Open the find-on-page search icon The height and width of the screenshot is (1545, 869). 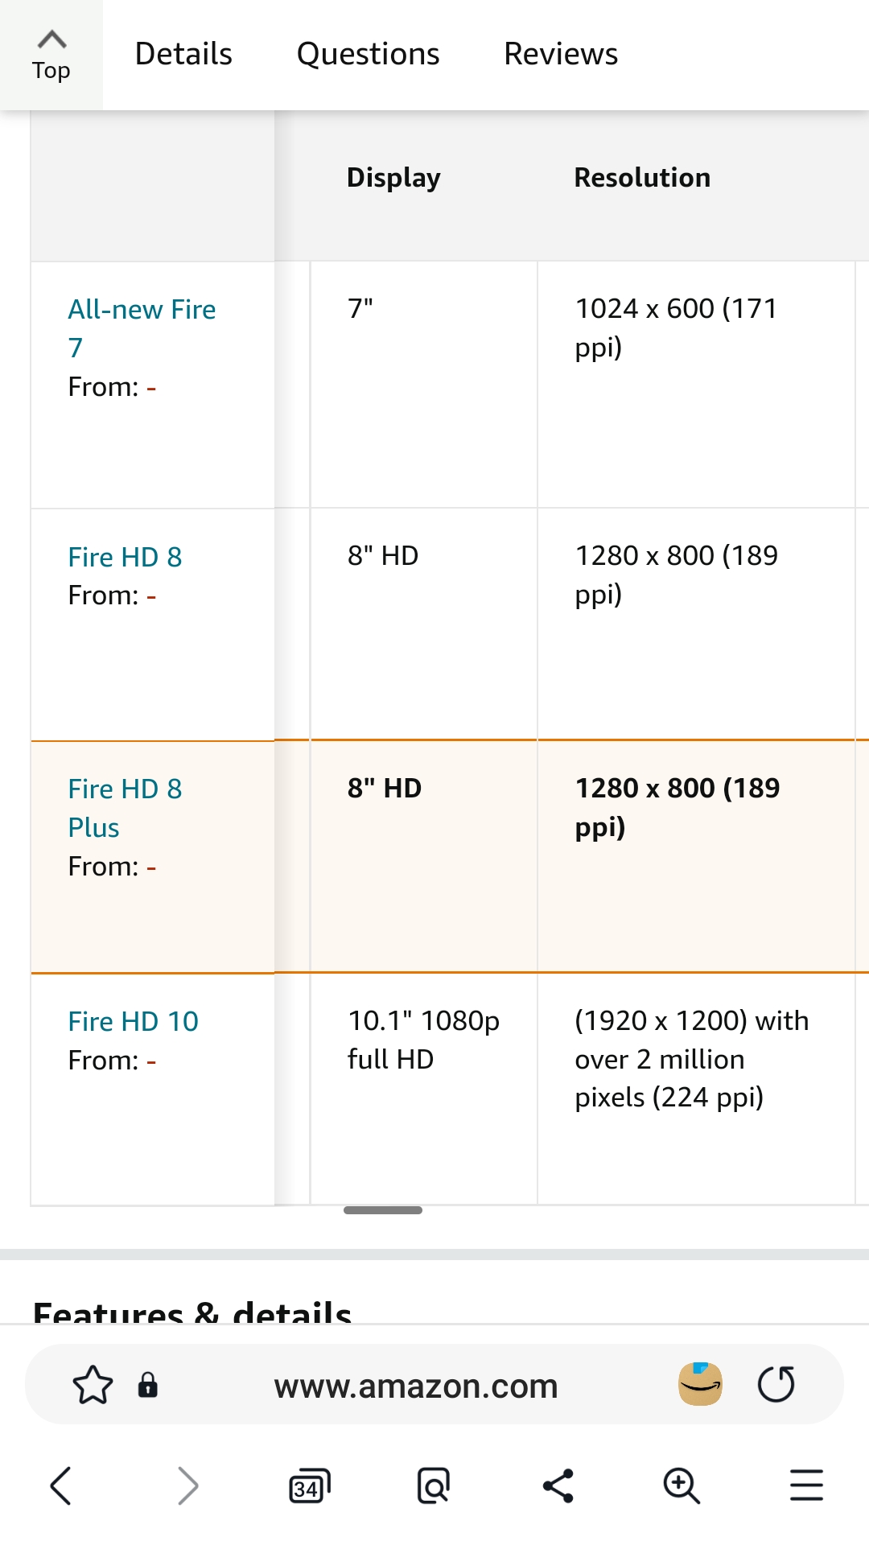tap(434, 1485)
